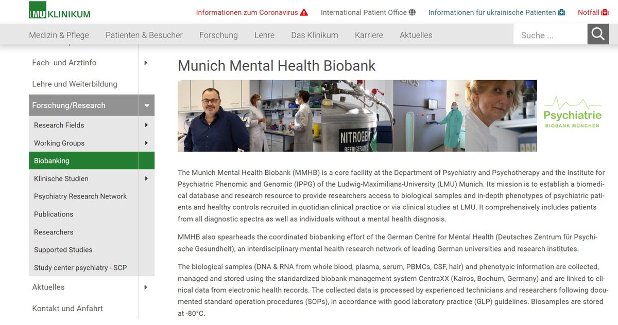Open the Medizin & Pflege menu
618x325 pixels.
coord(59,35)
